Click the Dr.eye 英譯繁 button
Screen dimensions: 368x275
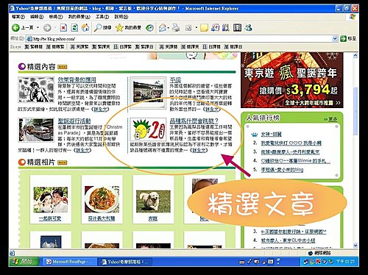(79, 46)
